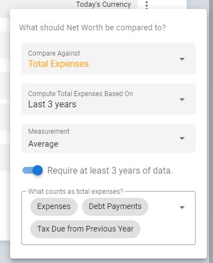Click inside the What counts as total expenses field
The width and height of the screenshot is (213, 263).
[x=108, y=218]
